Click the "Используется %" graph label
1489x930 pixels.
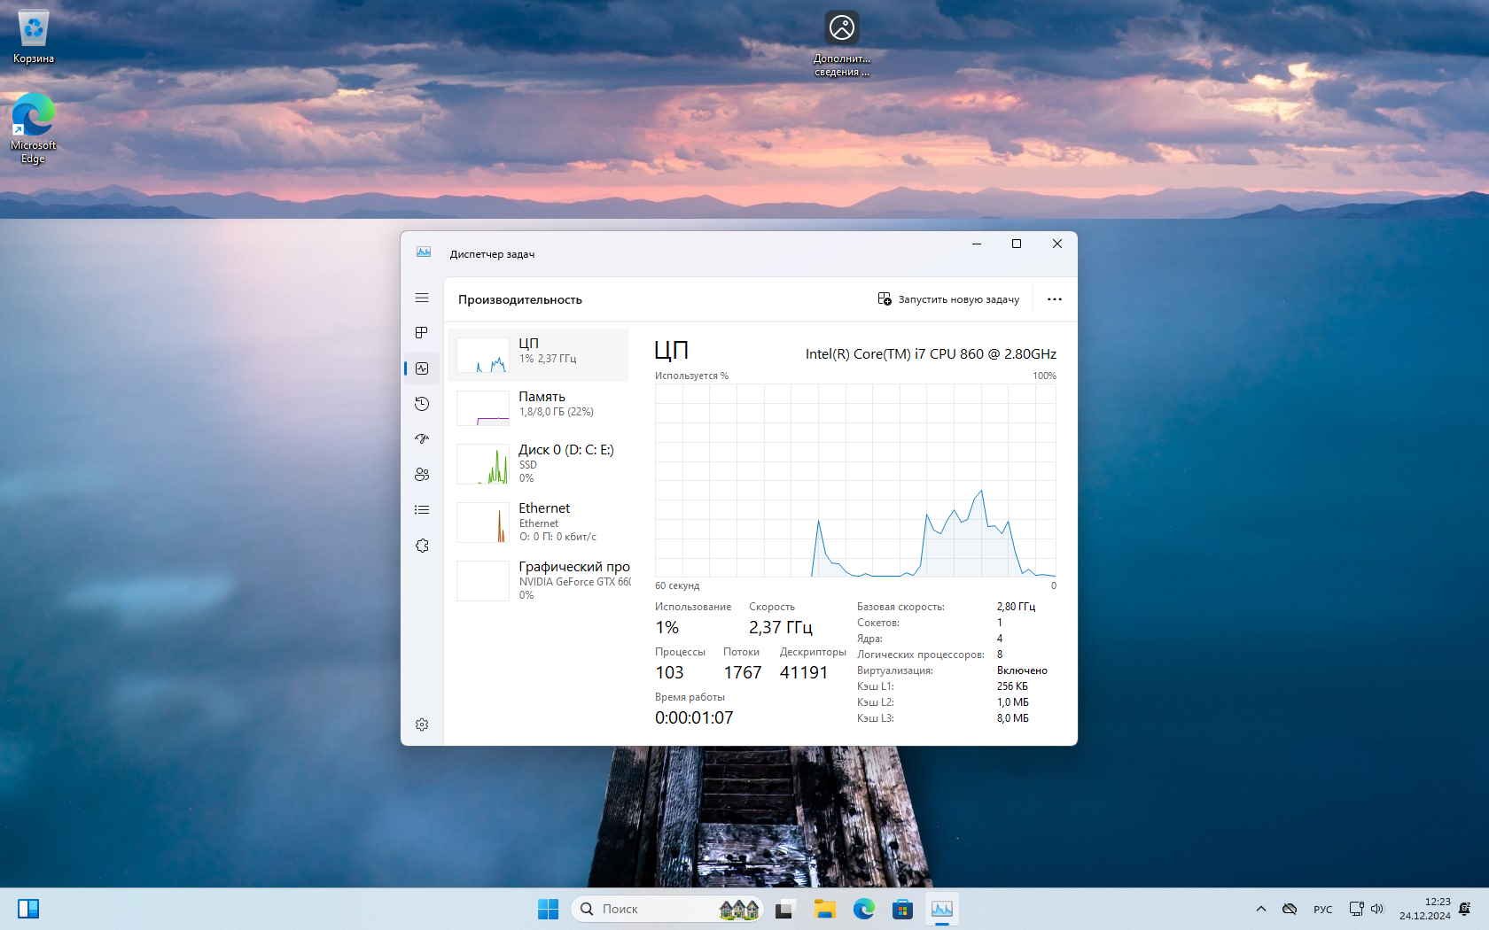691,376
